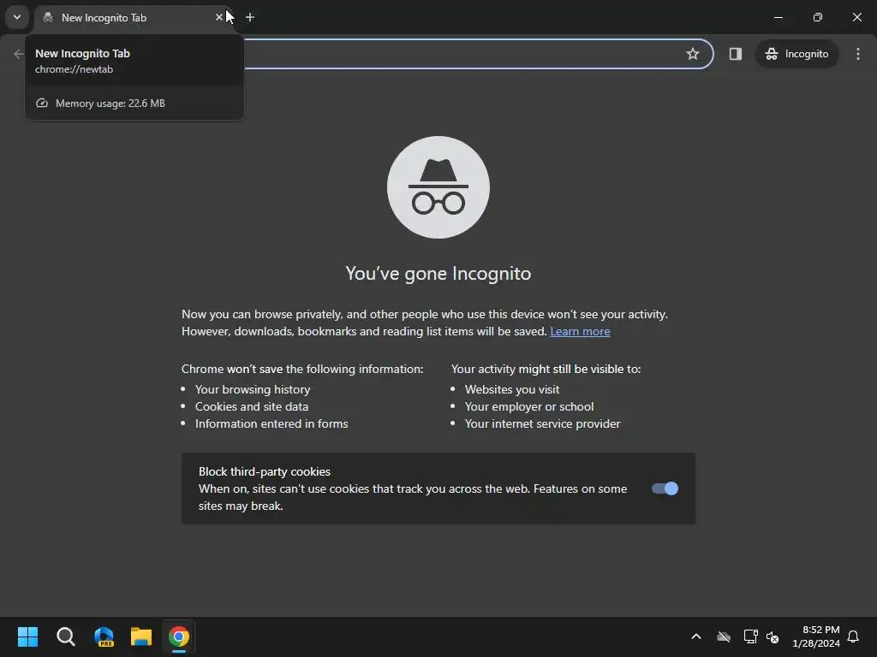The height and width of the screenshot is (657, 877).
Task: Click the memory usage gauge icon
Action: pyautogui.click(x=42, y=104)
